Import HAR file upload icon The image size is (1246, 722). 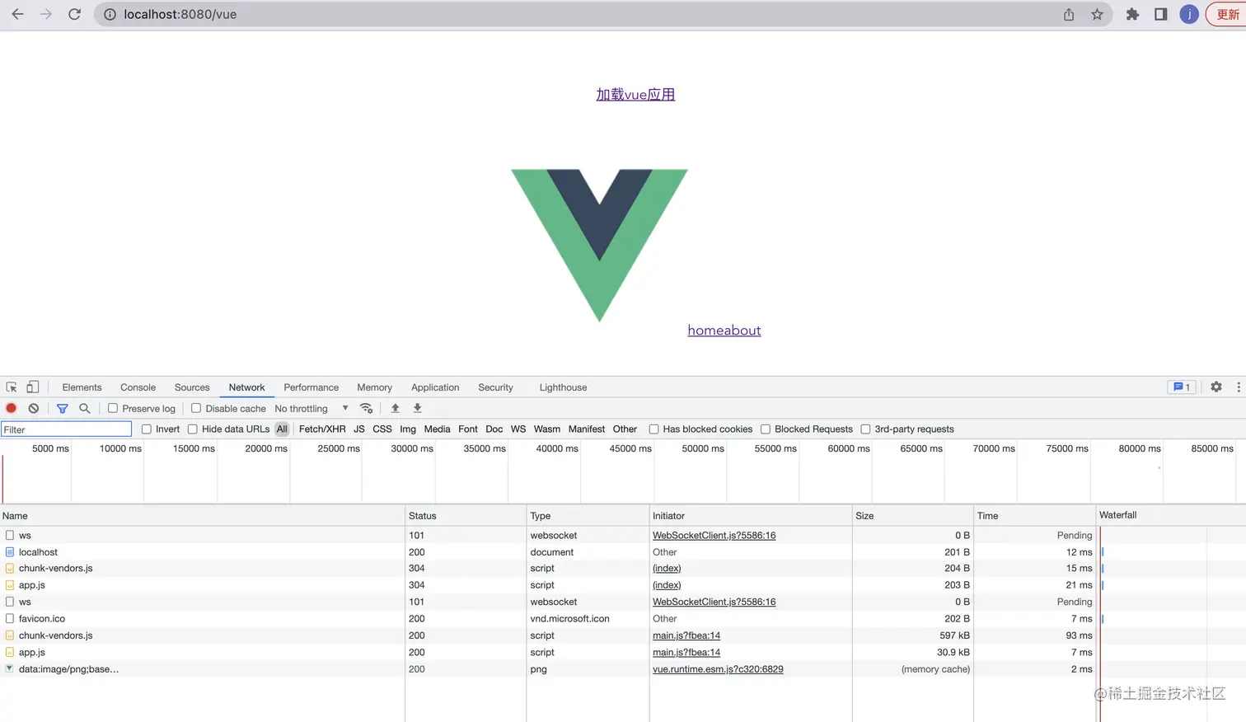point(395,408)
